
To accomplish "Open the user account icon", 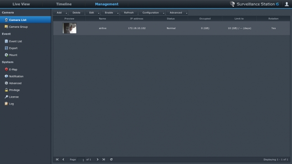I will click(287, 4).
